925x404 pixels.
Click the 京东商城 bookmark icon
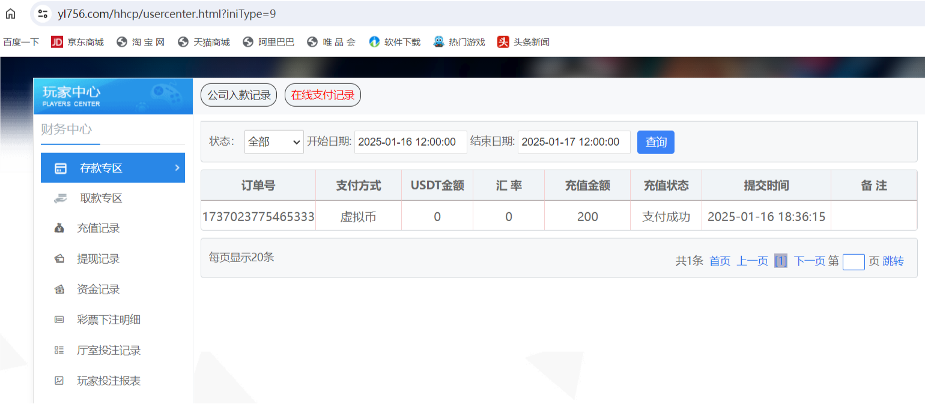pyautogui.click(x=57, y=41)
